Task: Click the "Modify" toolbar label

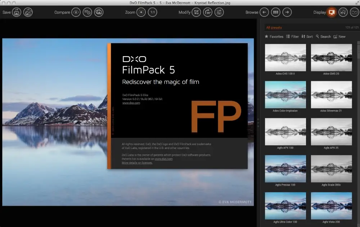Action: tap(184, 12)
